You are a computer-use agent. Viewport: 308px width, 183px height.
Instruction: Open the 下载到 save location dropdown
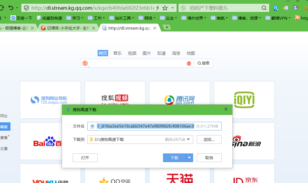[x=188, y=139]
